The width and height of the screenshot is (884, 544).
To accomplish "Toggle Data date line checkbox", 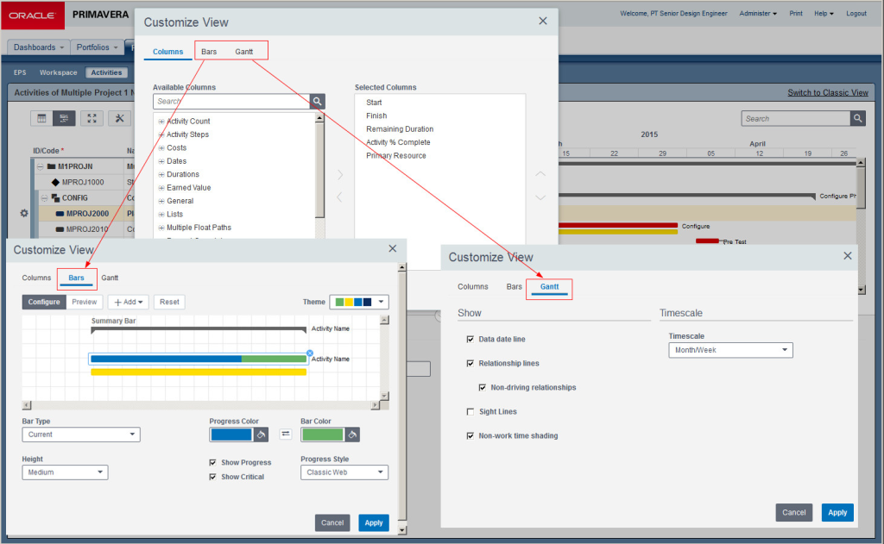I will (470, 339).
